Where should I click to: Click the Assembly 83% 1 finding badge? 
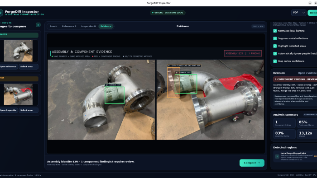coord(243,53)
